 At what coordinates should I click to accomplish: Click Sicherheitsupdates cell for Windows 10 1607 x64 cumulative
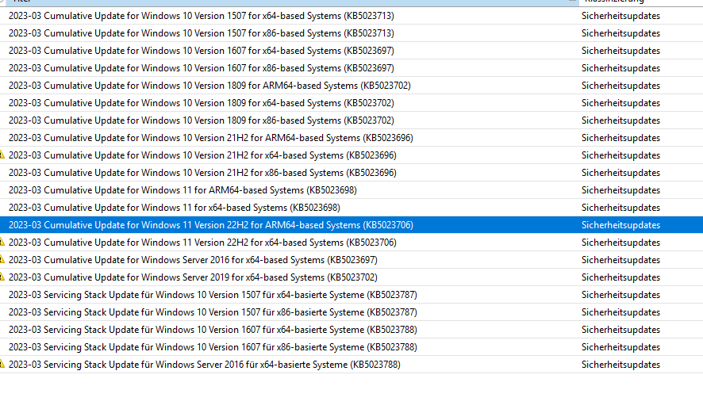pyautogui.click(x=621, y=51)
